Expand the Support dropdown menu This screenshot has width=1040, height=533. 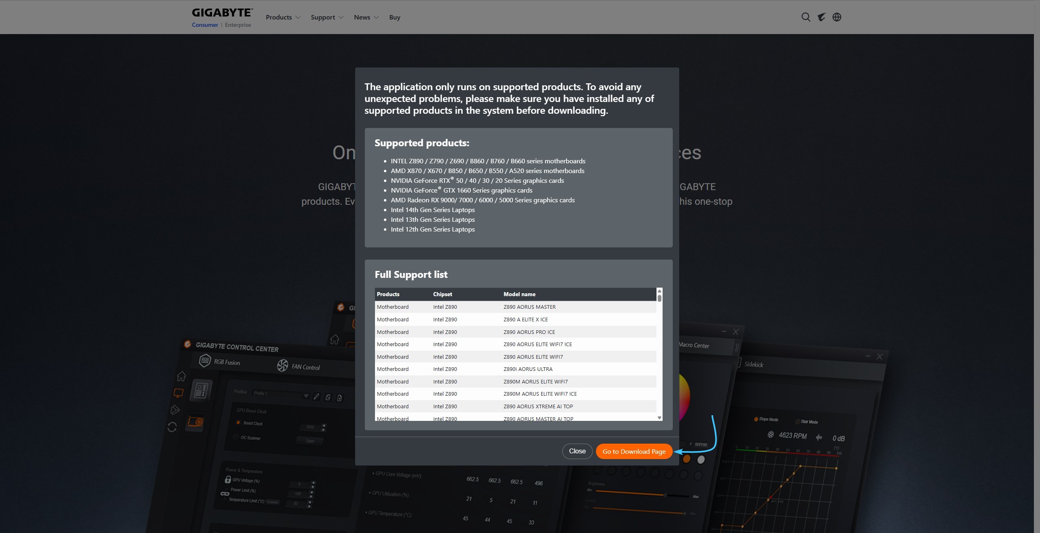point(327,17)
